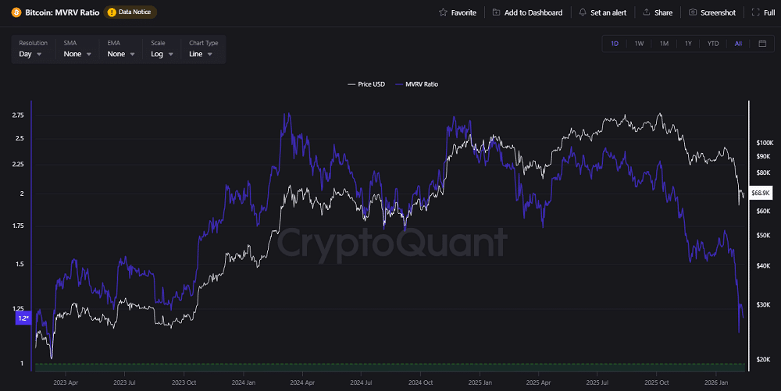
Task: Click the Screenshot label
Action: [x=718, y=12]
